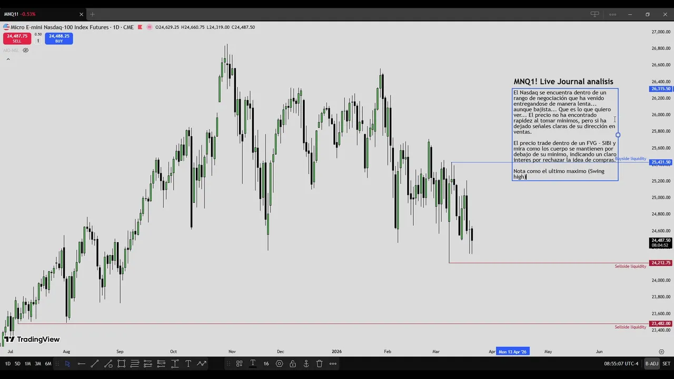The height and width of the screenshot is (379, 674).
Task: Open a new tab with plus
Action: coord(92,14)
